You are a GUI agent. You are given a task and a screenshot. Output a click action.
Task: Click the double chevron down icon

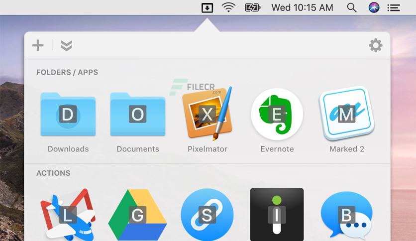coord(66,46)
